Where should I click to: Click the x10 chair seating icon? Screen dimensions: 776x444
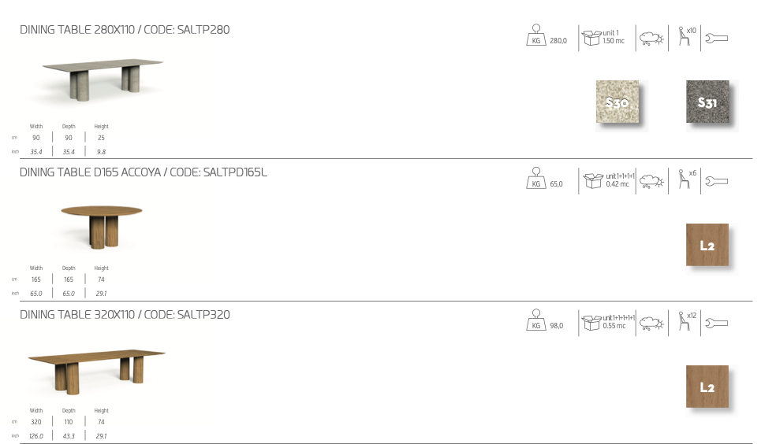tap(685, 38)
